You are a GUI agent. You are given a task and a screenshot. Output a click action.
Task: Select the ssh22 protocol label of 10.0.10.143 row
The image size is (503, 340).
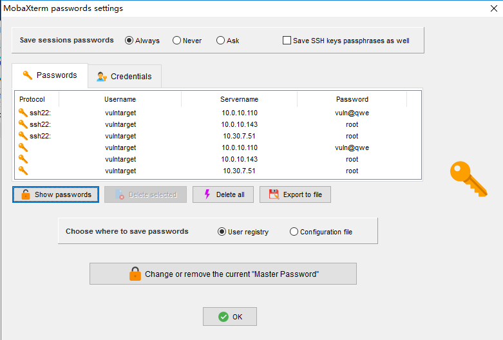coord(40,124)
